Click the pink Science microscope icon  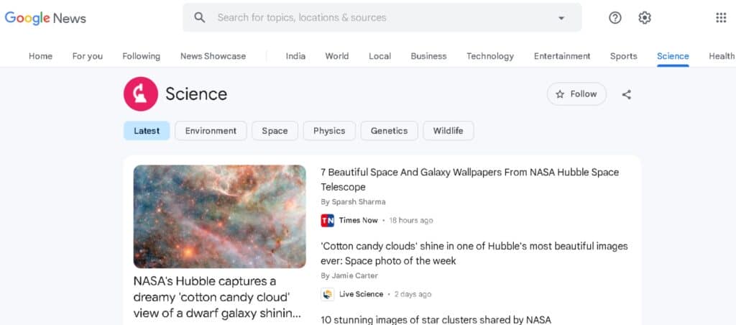pyautogui.click(x=141, y=94)
